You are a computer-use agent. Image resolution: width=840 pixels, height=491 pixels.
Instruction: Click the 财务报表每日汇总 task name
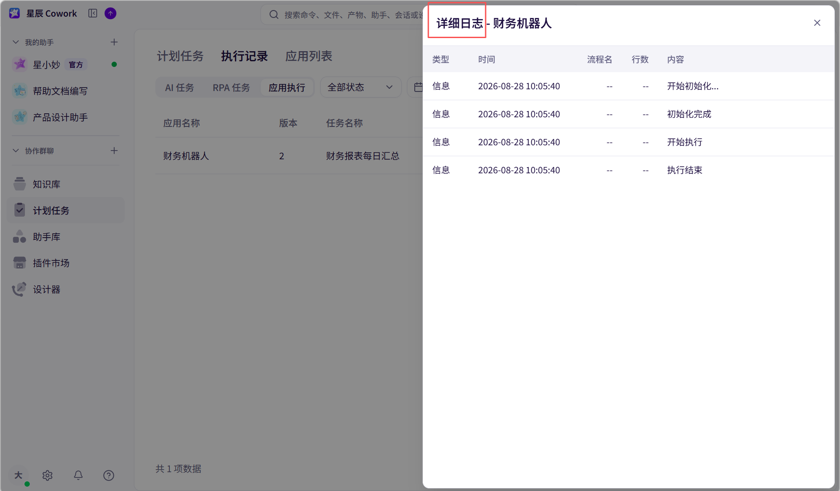(363, 156)
